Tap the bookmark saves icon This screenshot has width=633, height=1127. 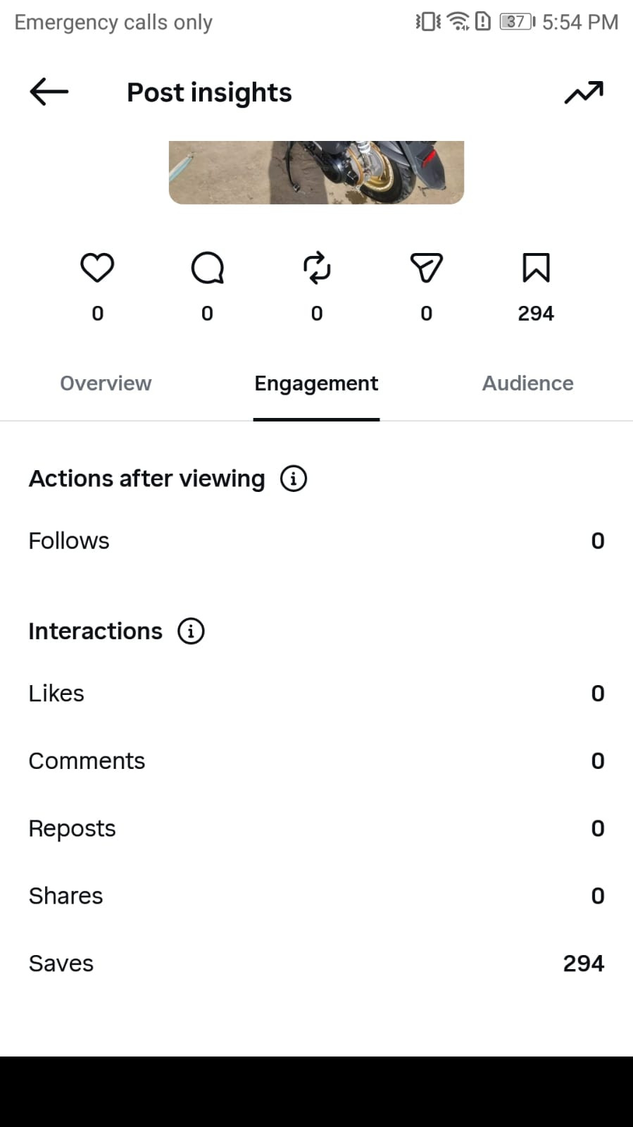click(x=536, y=268)
